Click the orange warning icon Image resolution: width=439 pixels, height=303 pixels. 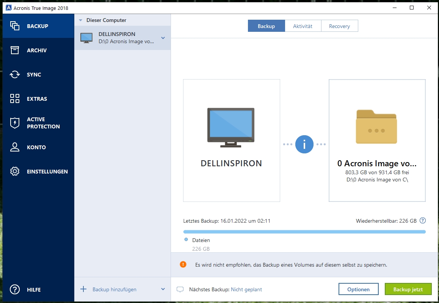(183, 264)
